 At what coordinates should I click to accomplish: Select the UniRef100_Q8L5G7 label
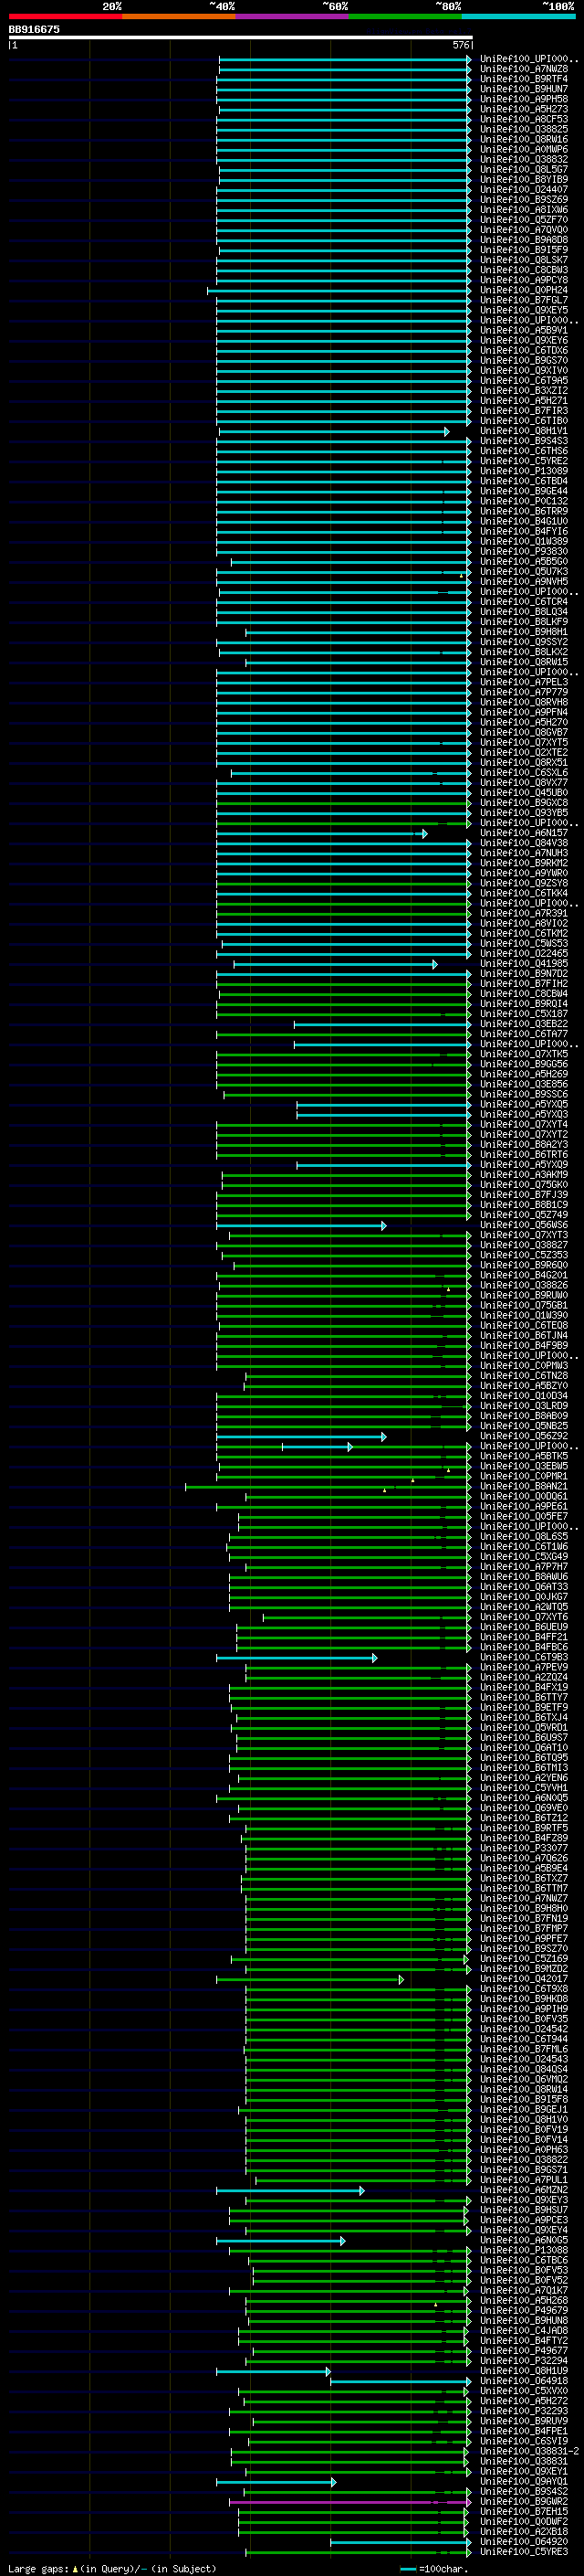click(524, 169)
